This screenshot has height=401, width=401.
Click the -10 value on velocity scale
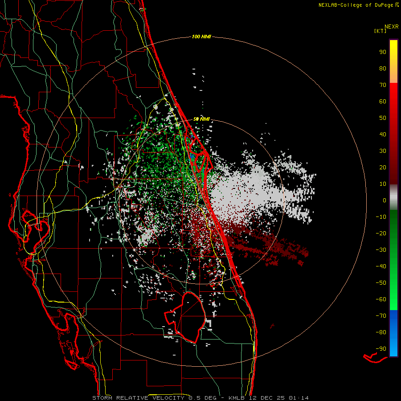click(381, 217)
